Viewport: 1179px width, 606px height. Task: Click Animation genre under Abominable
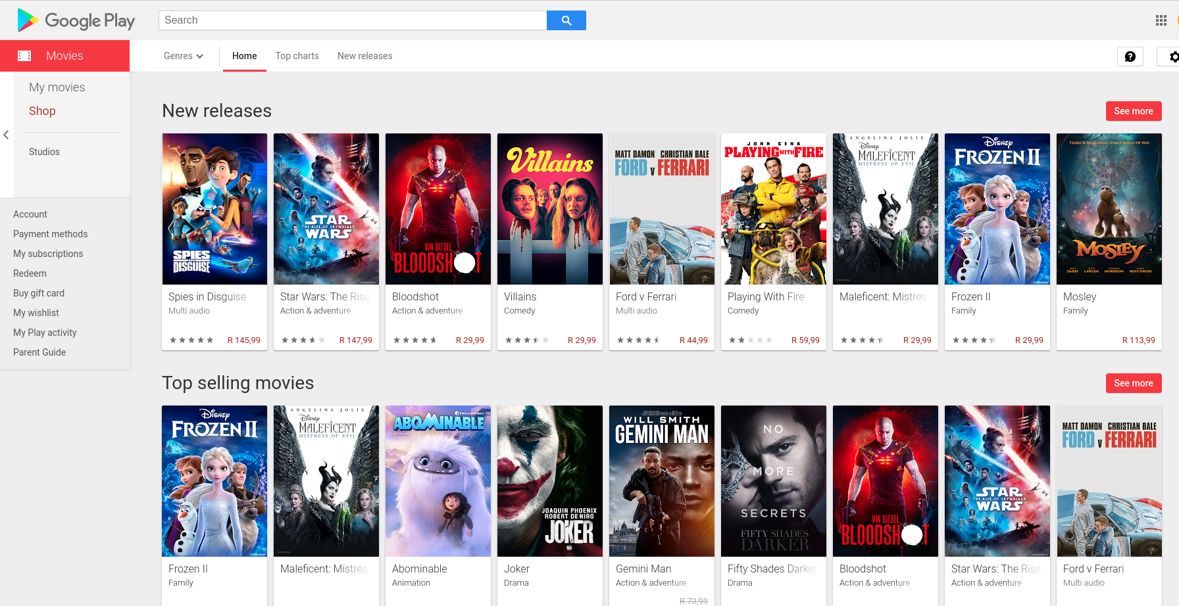(411, 583)
